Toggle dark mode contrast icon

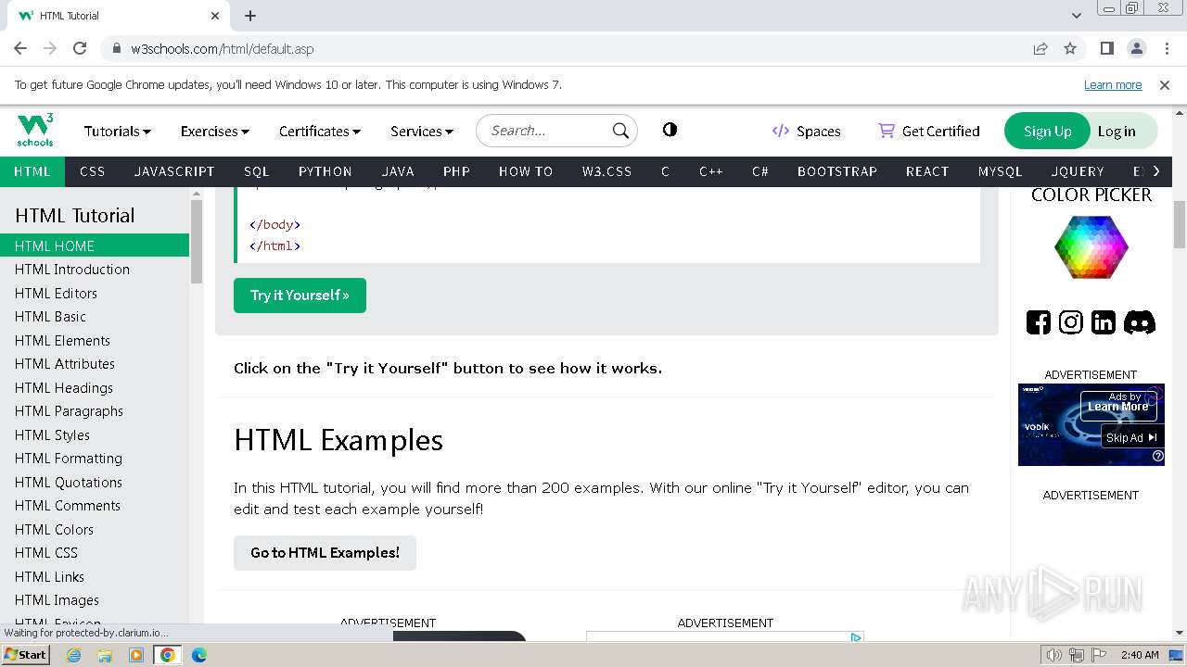670,130
